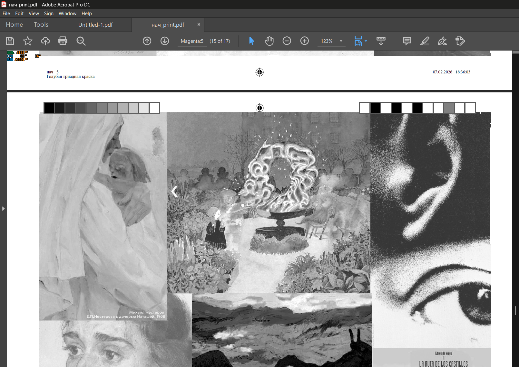Click the fit-to-width page display icon
Screen dimensions: 519x367
(358, 41)
